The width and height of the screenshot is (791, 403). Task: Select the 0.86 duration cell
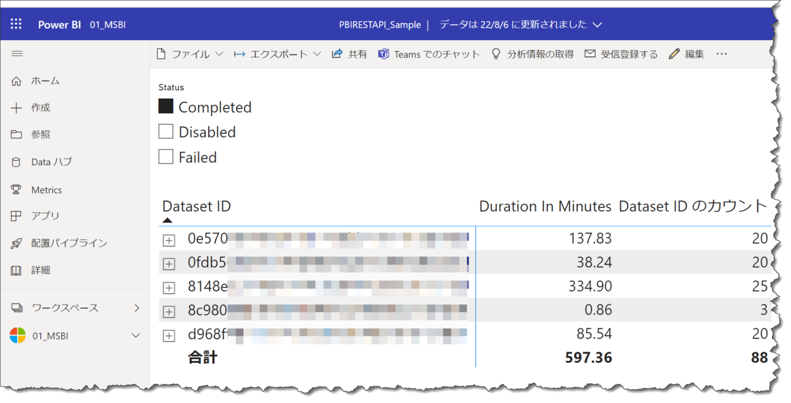coord(599,309)
